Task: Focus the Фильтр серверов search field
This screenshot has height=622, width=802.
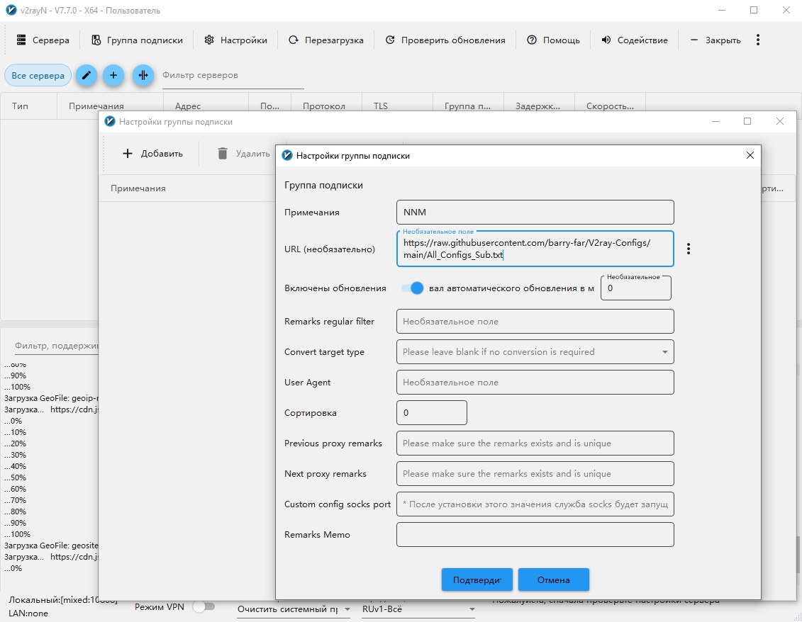Action: coord(233,76)
